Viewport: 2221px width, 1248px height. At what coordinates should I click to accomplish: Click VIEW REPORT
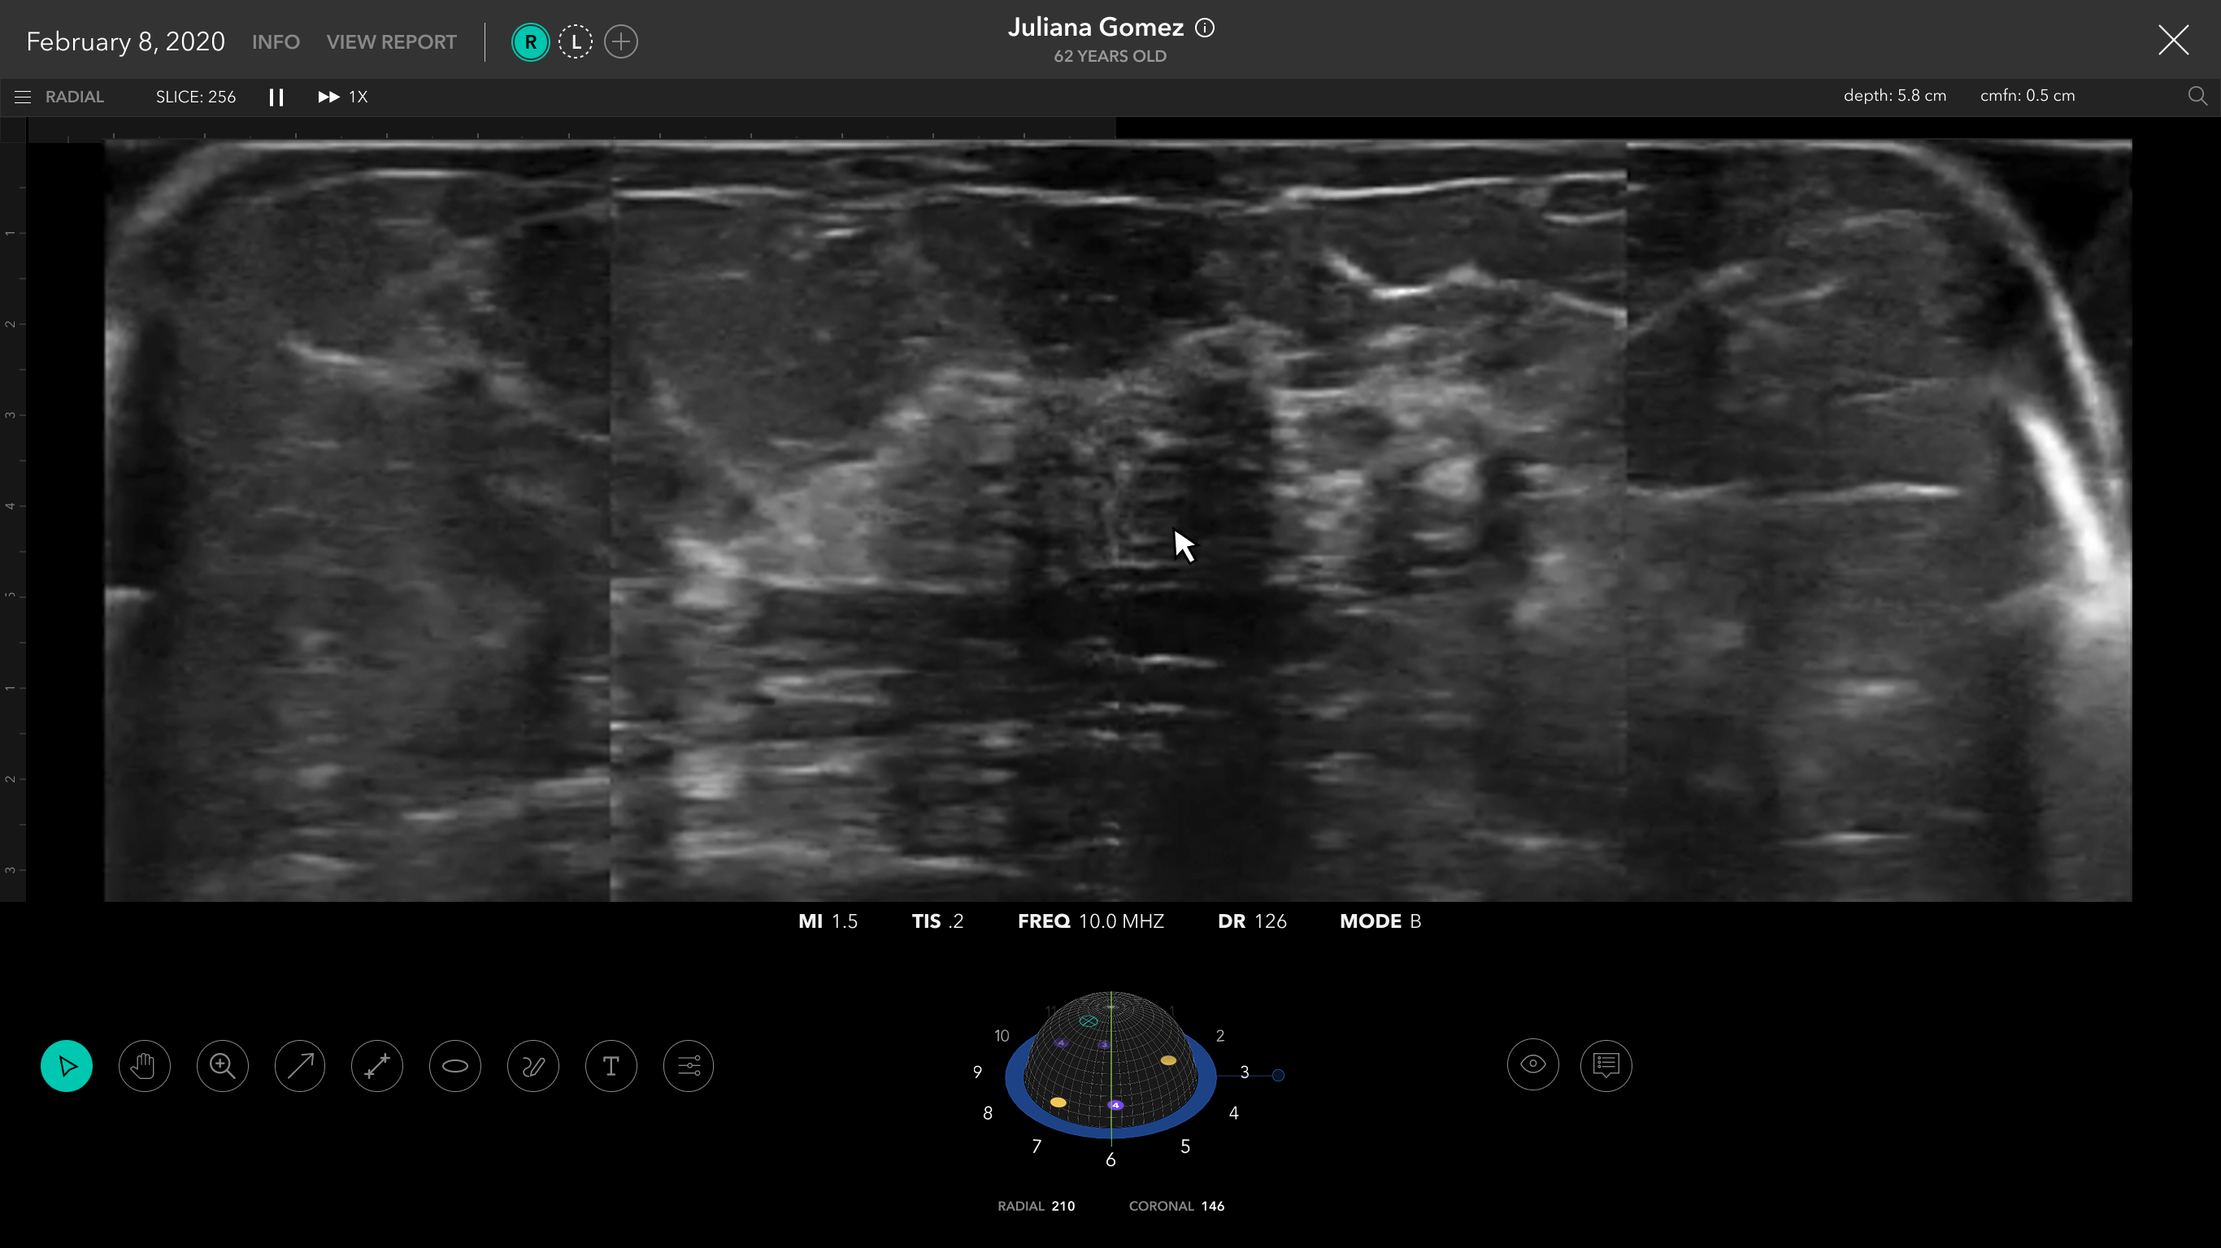[390, 41]
